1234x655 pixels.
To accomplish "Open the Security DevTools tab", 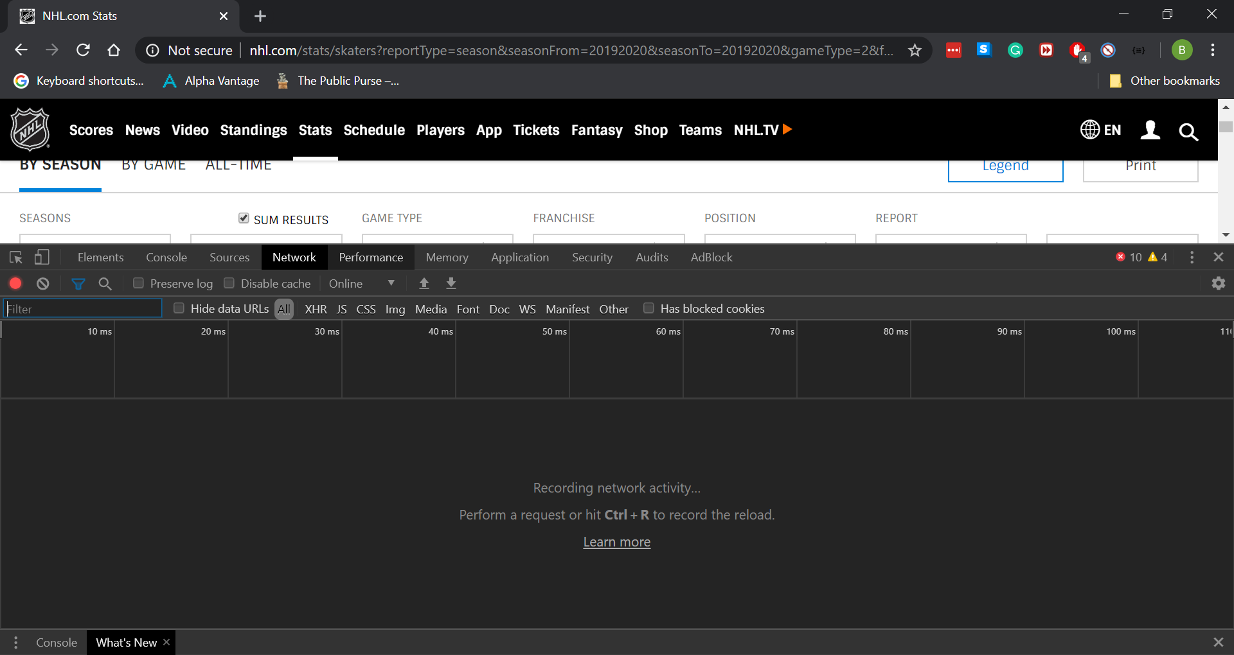I will 592,258.
